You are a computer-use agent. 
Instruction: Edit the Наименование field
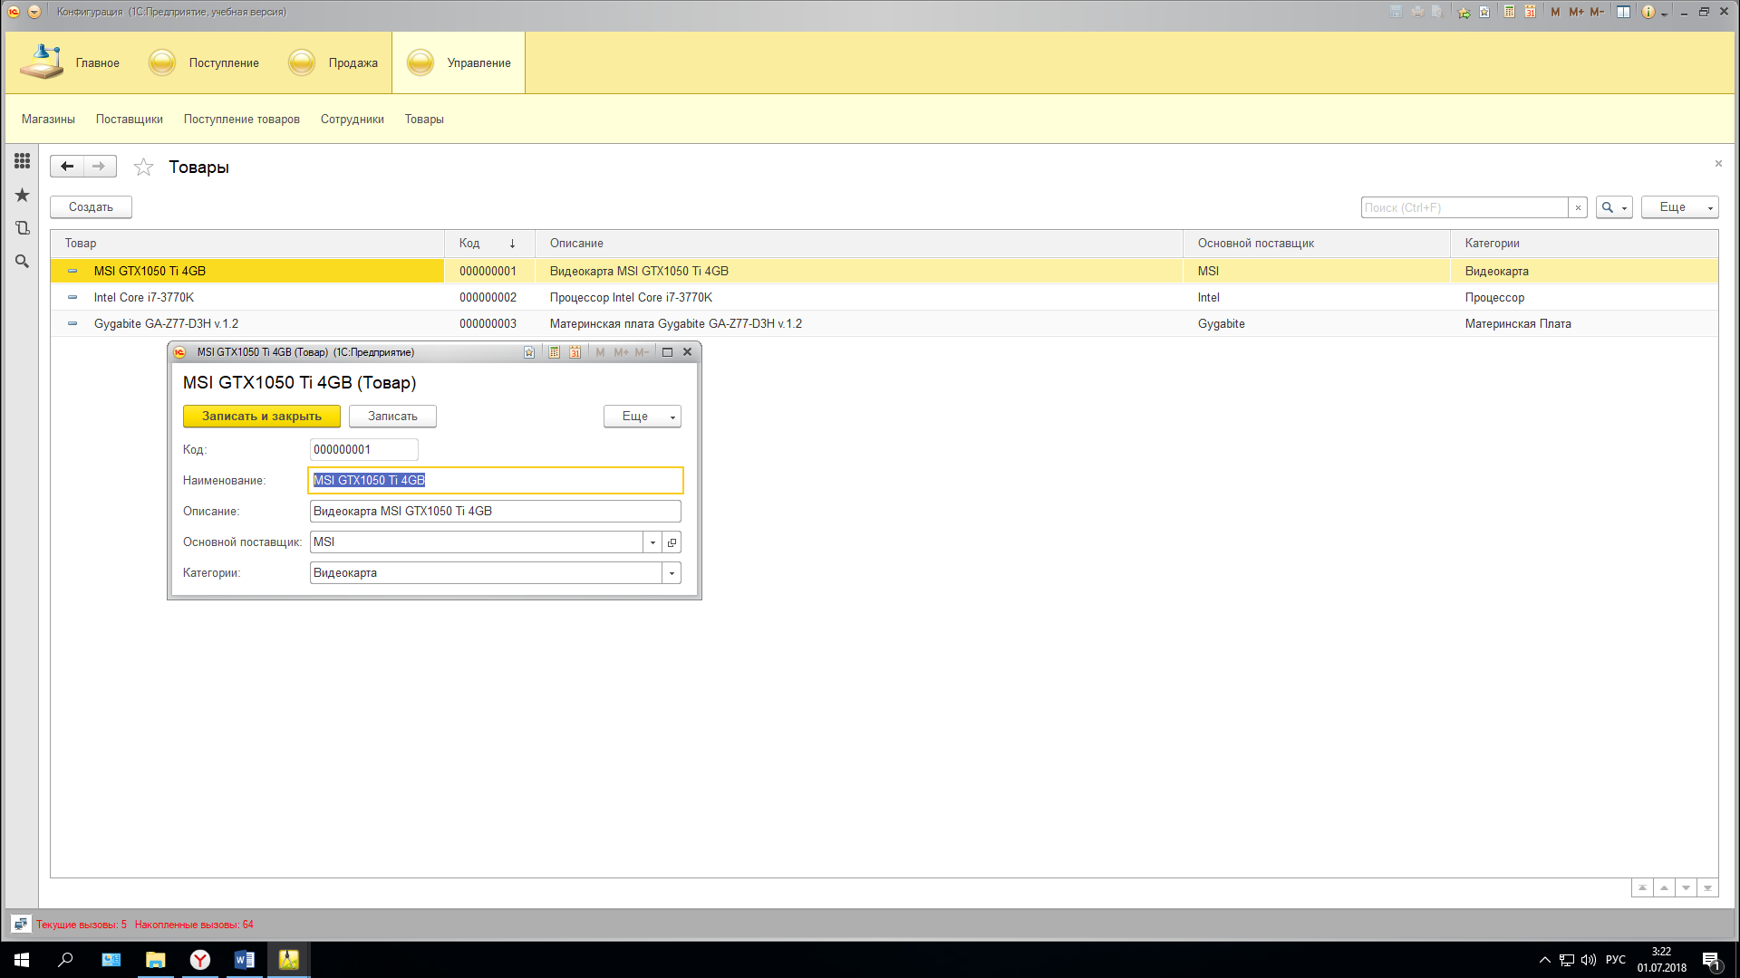pyautogui.click(x=496, y=481)
